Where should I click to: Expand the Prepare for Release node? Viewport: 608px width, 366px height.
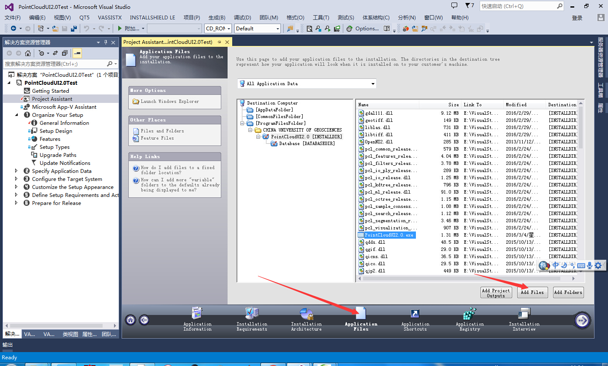tap(16, 203)
